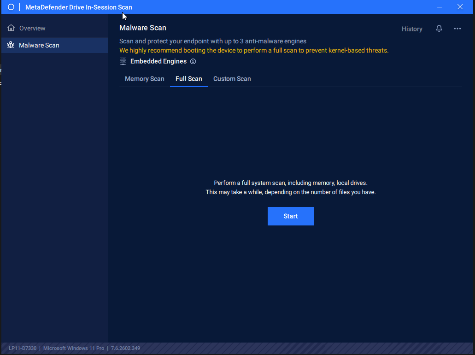Click the Embedded Engines label
The width and height of the screenshot is (475, 355).
[158, 61]
